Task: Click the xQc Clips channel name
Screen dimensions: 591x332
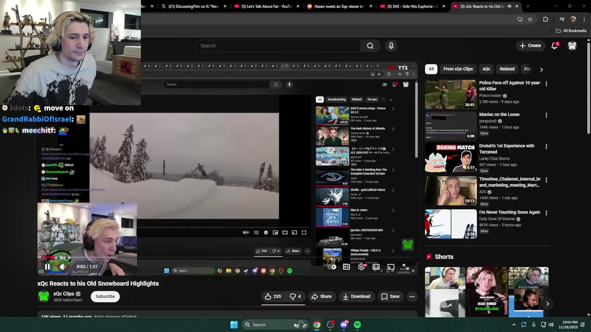Action: [64, 294]
